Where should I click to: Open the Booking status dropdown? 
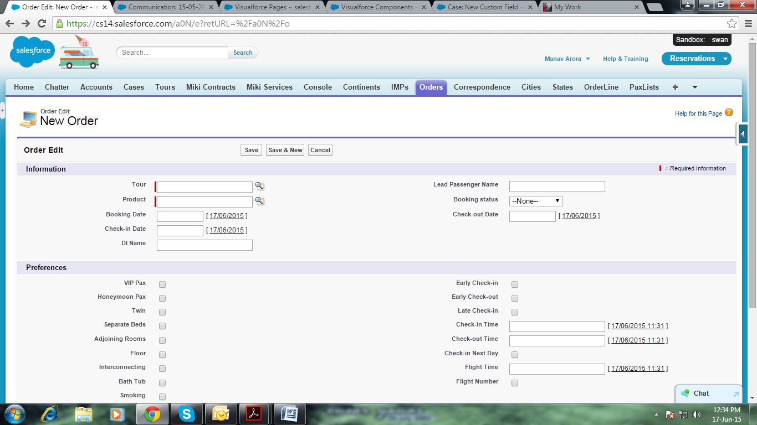point(536,201)
